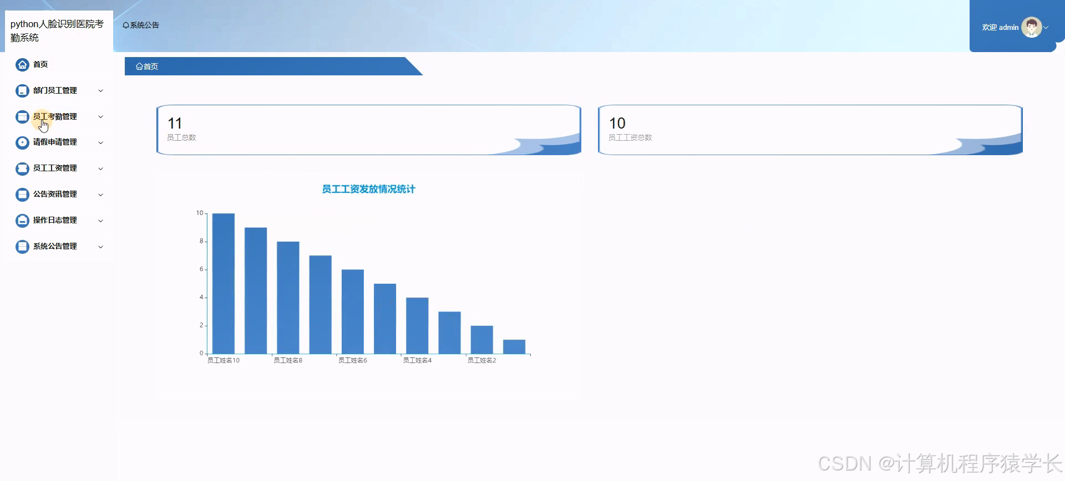Viewport: 1065px width, 481px height.
Task: Click the 公告资讯管理 sidebar icon
Action: (x=22, y=195)
